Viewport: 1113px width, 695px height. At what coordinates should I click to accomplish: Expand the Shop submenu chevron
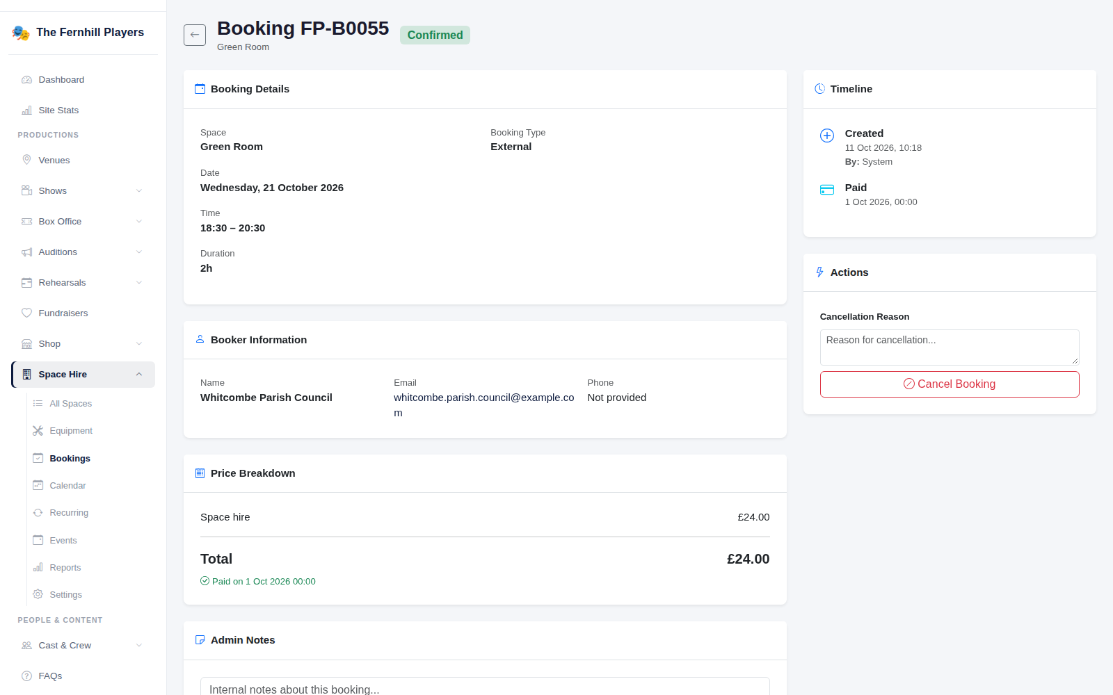pyautogui.click(x=139, y=344)
